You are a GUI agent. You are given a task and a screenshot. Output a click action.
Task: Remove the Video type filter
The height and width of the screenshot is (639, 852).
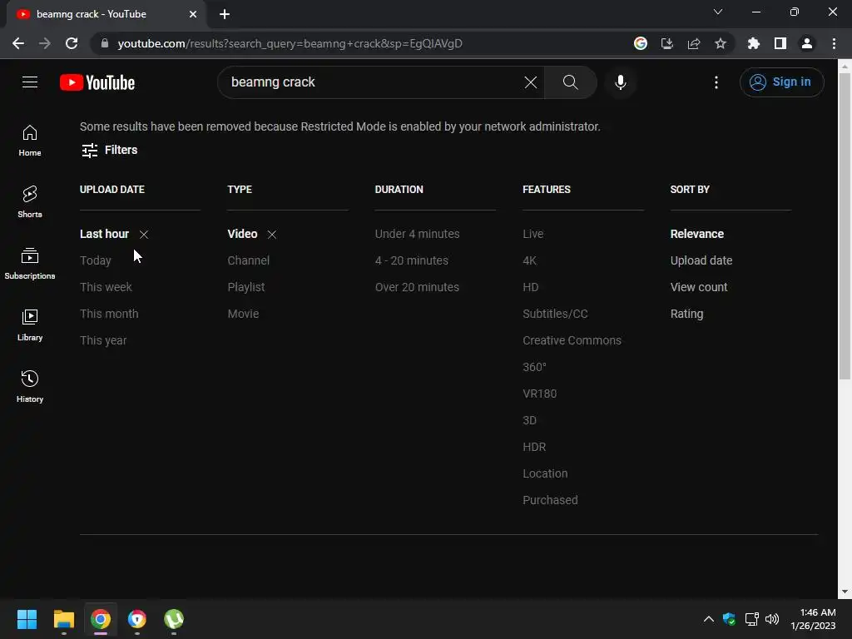272,234
